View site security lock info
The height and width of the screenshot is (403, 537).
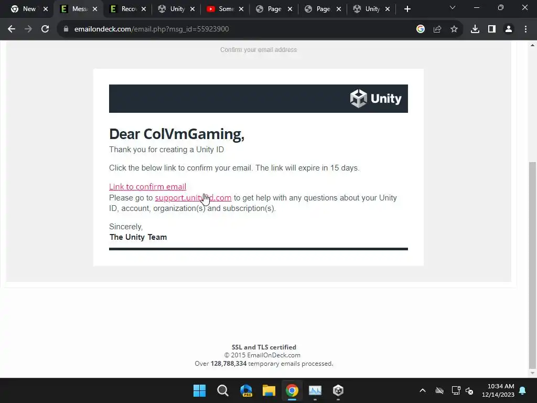pos(66,29)
